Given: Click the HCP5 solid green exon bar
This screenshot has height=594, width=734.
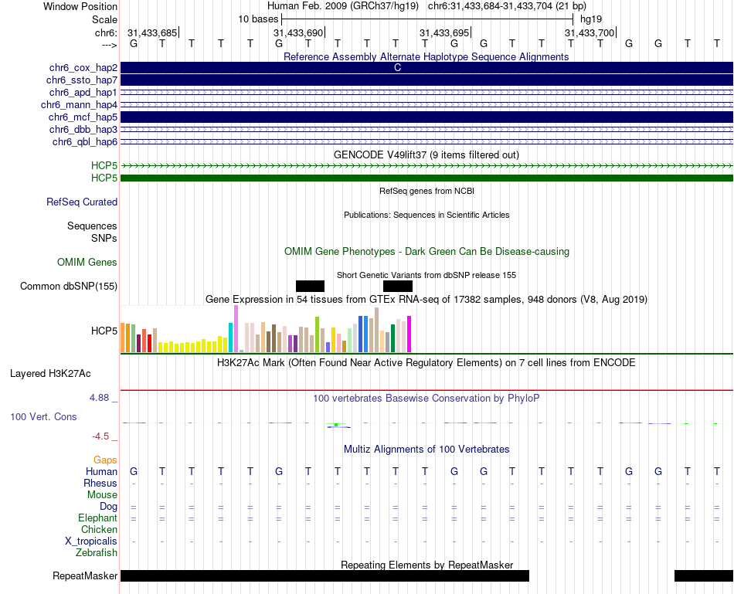Looking at the screenshot, I should tap(426, 178).
